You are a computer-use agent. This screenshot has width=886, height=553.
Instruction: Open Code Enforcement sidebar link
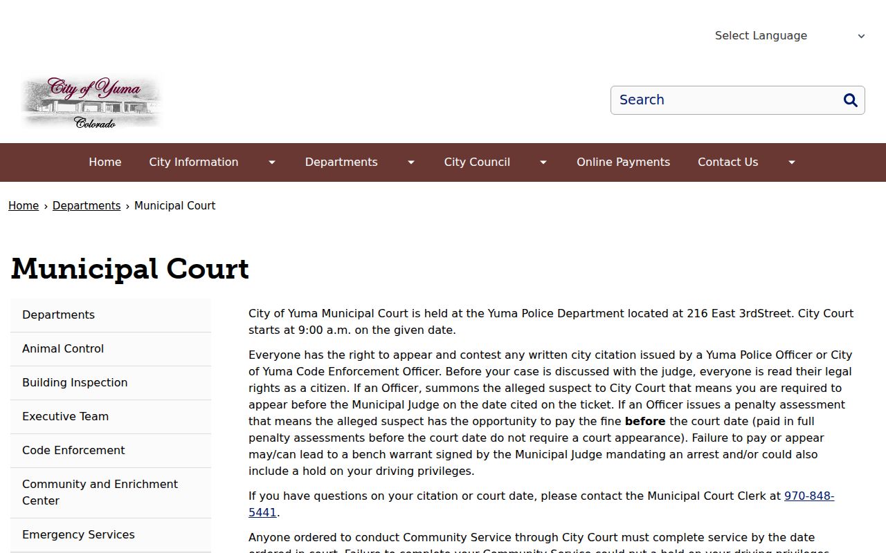point(111,451)
